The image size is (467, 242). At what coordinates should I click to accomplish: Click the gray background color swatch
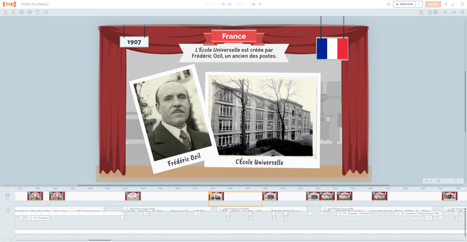[x=435, y=12]
